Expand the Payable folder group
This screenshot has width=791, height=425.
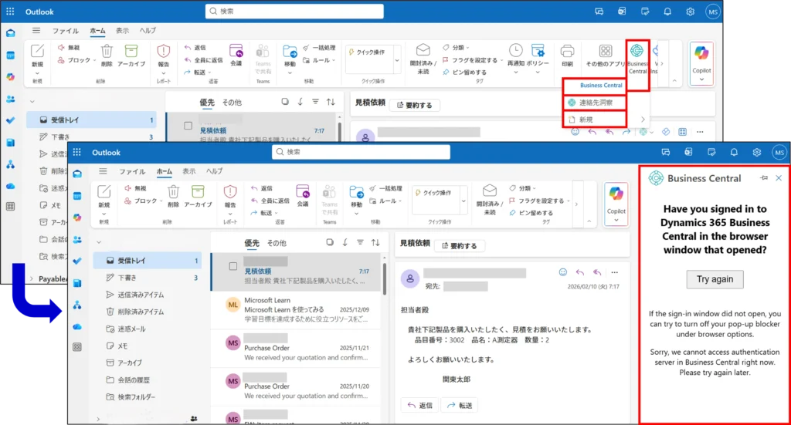coord(31,278)
